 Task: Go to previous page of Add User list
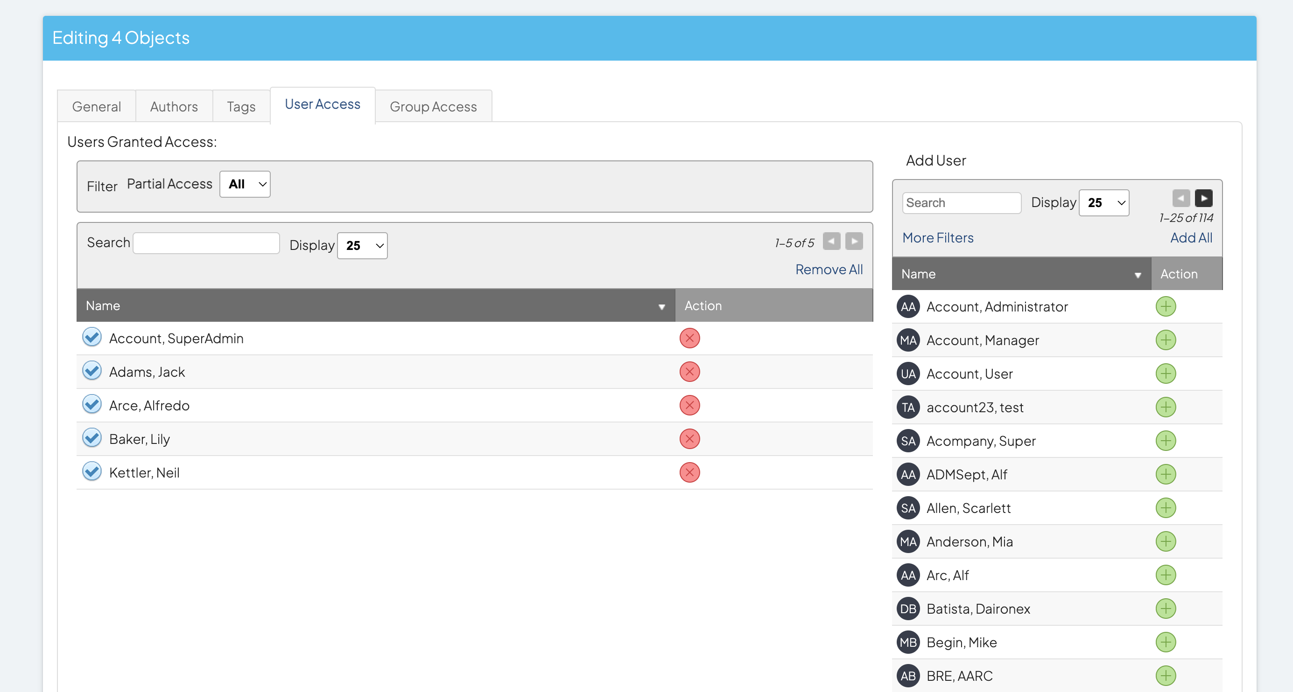tap(1181, 198)
